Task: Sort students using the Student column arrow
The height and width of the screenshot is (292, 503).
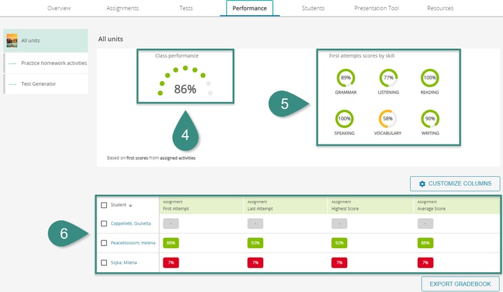Action: pyautogui.click(x=131, y=205)
